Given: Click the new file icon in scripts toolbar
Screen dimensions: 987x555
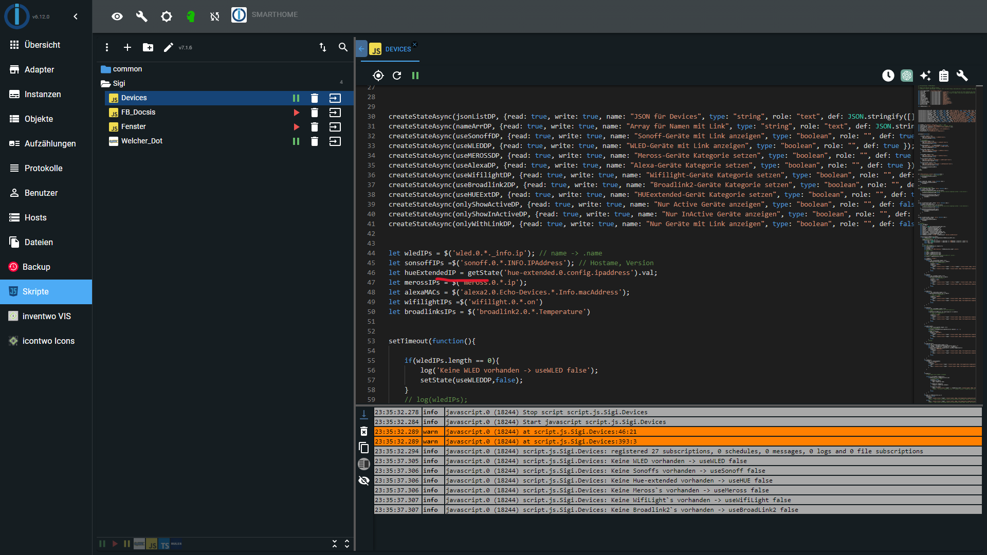Looking at the screenshot, I should [x=127, y=47].
